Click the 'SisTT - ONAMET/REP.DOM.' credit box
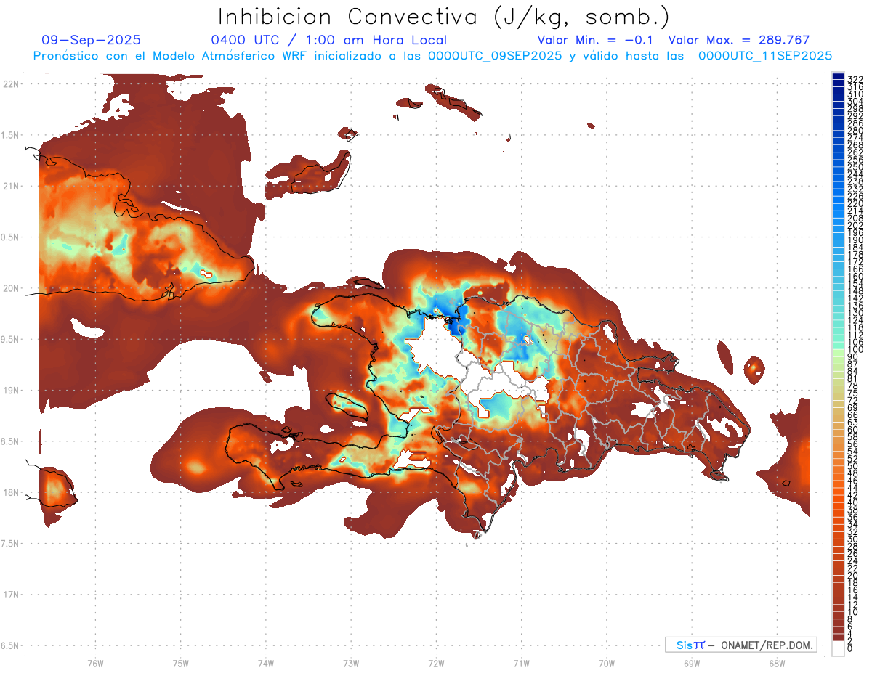 [x=741, y=645]
